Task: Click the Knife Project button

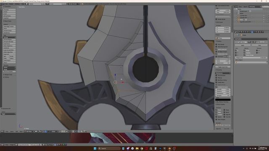Action: click(9, 60)
